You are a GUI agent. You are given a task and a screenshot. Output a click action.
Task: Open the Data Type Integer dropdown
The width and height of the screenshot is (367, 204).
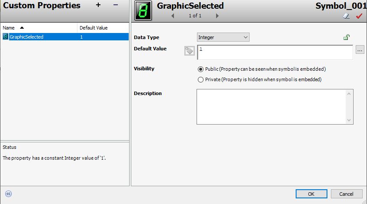coord(223,37)
